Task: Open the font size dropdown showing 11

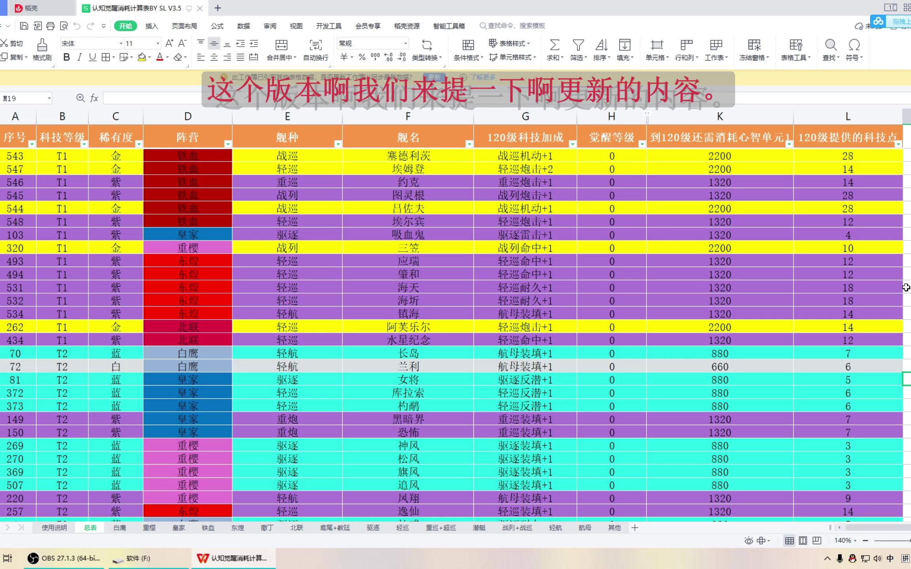Action: [158, 43]
